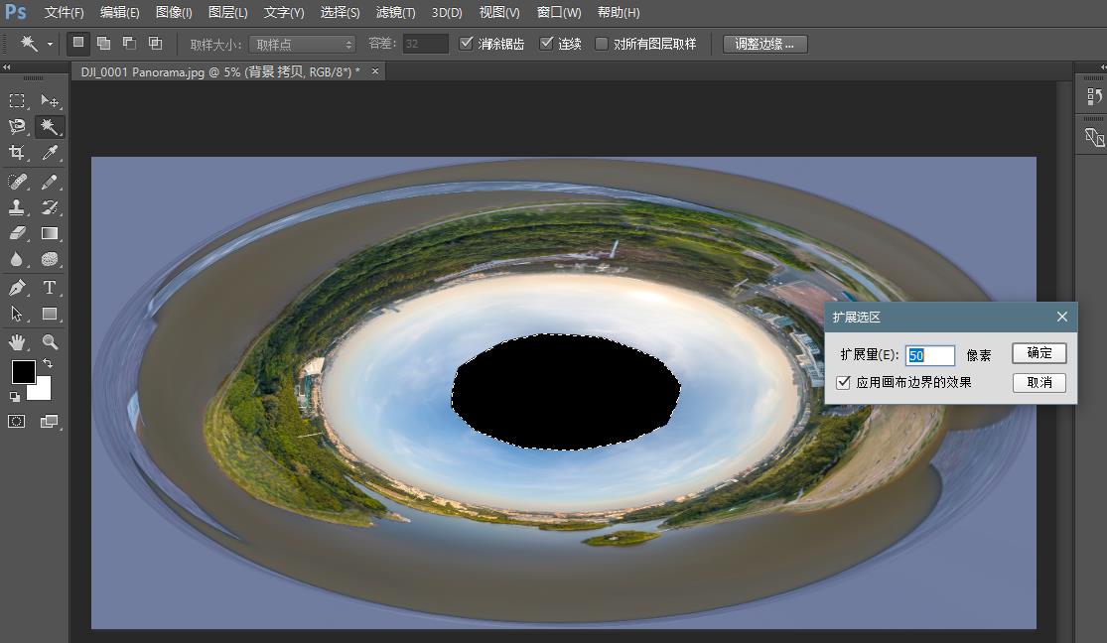
Task: Open the 滤镜(T) menu
Action: coord(396,13)
